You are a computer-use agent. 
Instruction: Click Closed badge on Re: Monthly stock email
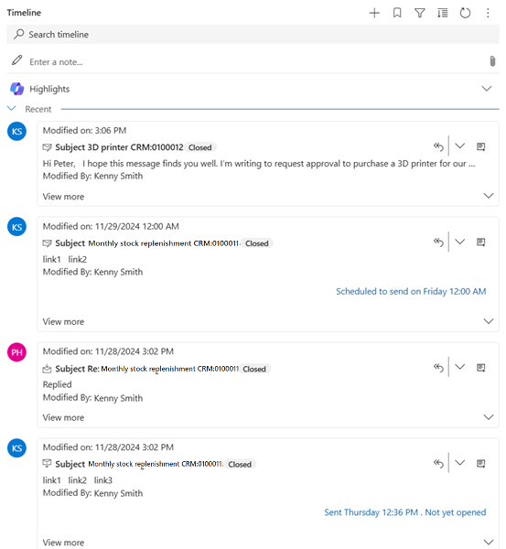pos(254,369)
